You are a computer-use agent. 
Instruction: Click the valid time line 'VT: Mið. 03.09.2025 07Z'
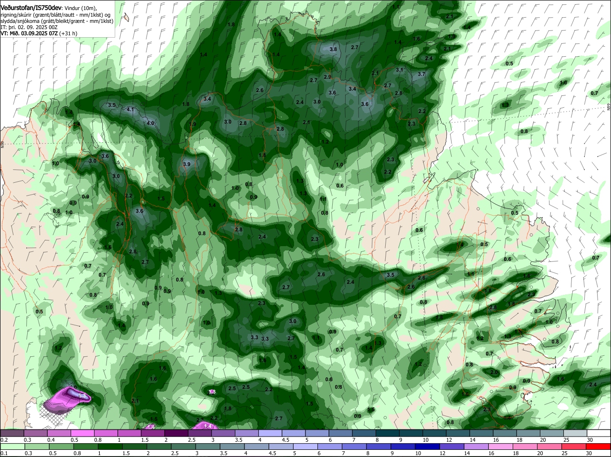click(30, 33)
